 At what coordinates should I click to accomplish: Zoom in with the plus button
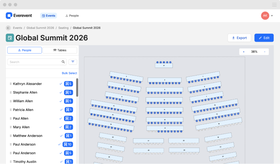pyautogui.click(x=244, y=52)
